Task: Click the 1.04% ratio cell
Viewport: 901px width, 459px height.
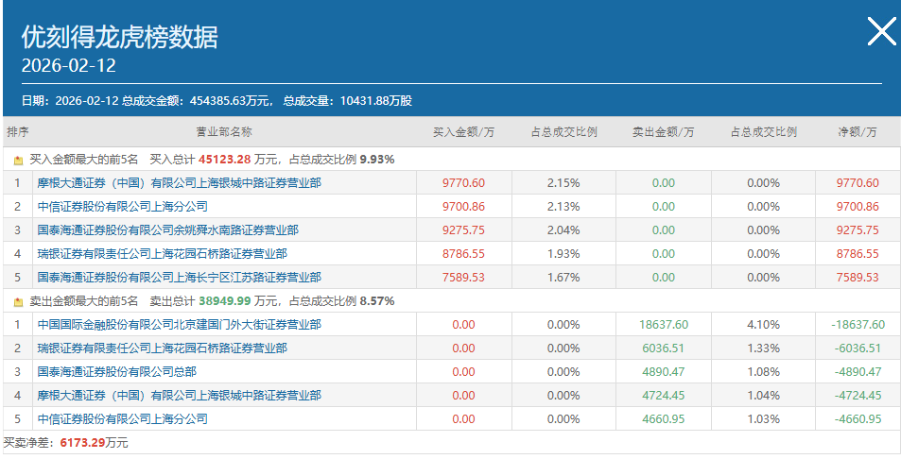Action: 764,396
